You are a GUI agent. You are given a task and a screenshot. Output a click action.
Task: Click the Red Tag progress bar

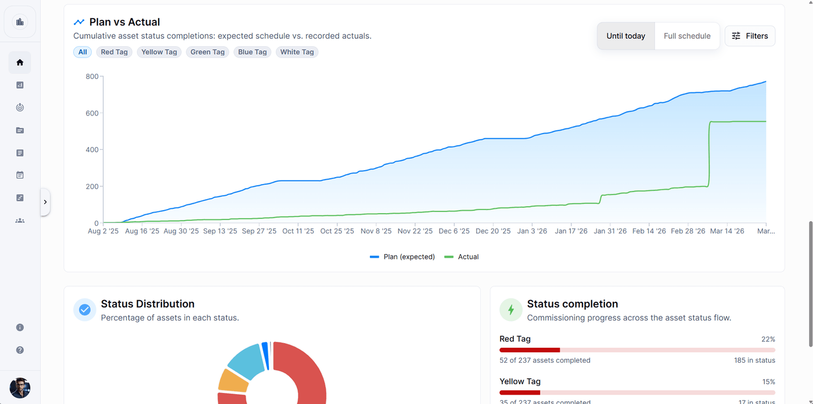pos(637,350)
